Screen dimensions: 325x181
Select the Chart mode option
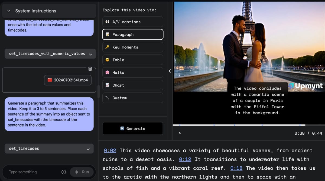[x=133, y=85]
